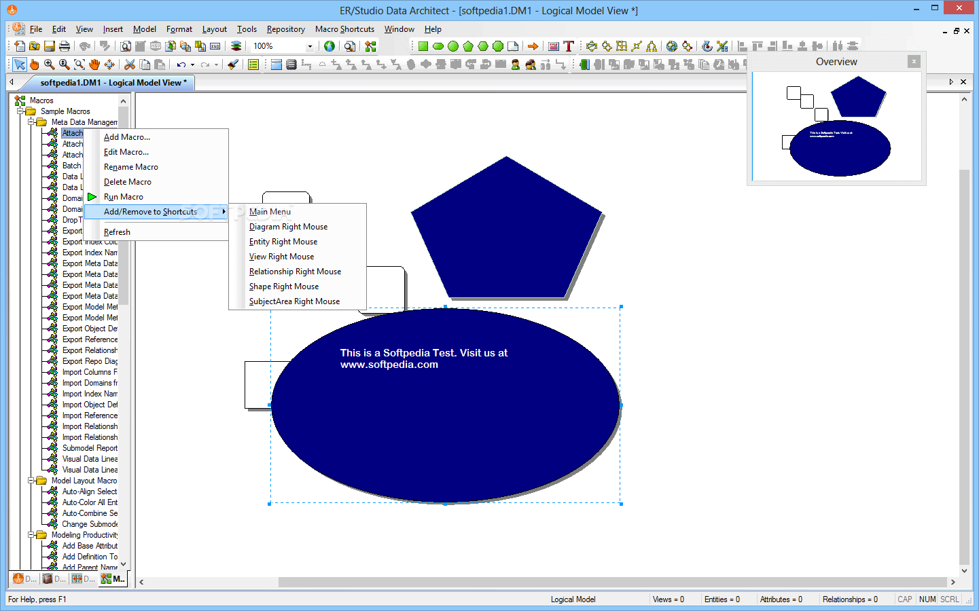This screenshot has width=979, height=611.
Task: Select the Add Base Attribut macro
Action: tap(90, 546)
